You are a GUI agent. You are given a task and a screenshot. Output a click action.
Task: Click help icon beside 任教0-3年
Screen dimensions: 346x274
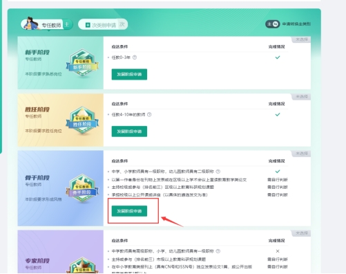tap(135, 57)
